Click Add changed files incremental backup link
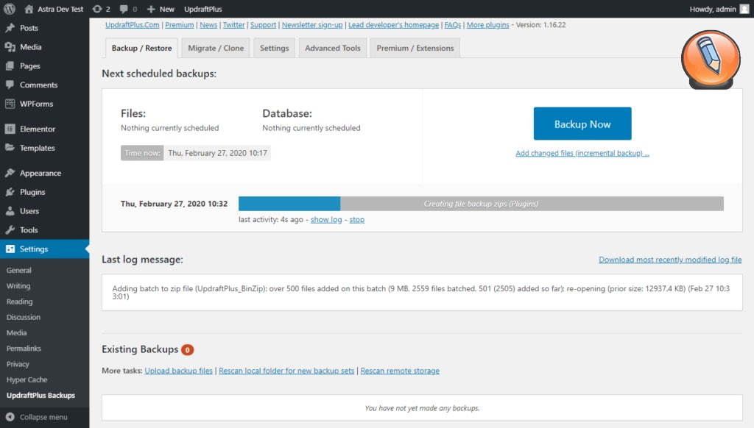Image resolution: width=754 pixels, height=428 pixels. (582, 153)
